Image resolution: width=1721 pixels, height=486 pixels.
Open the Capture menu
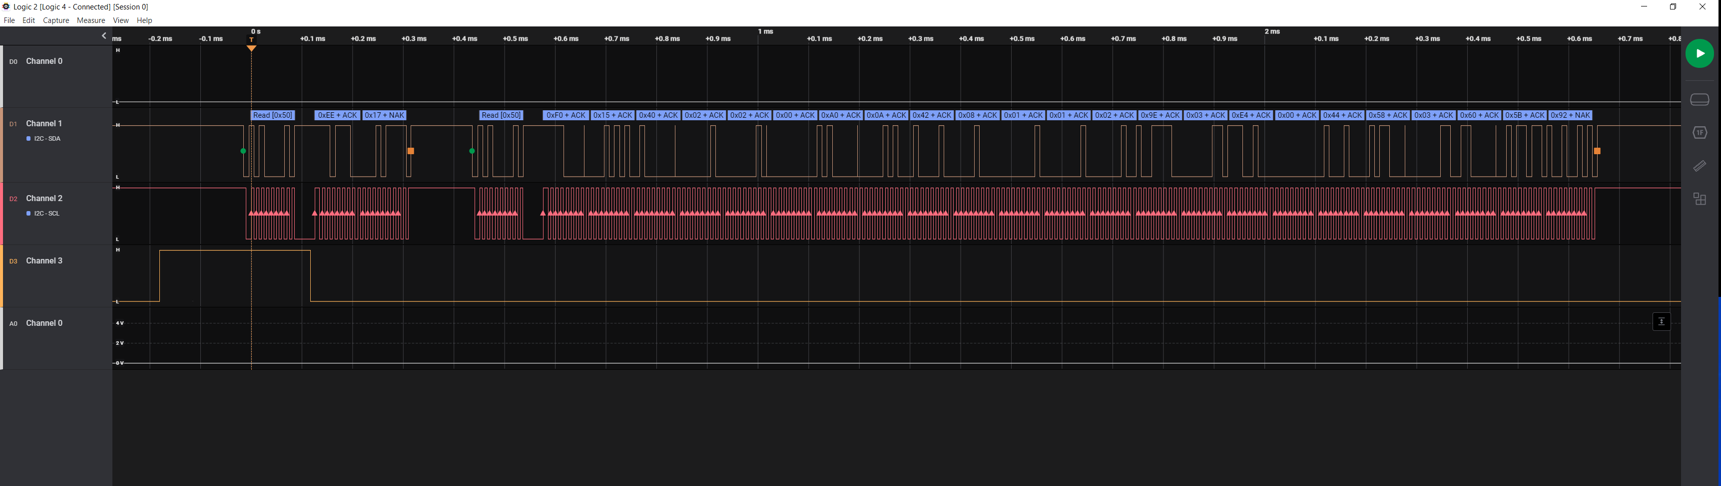pyautogui.click(x=56, y=20)
